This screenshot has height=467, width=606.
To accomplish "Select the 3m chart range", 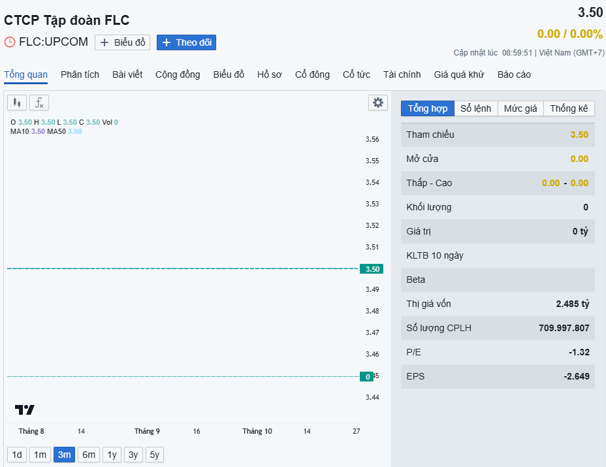I will click(64, 455).
